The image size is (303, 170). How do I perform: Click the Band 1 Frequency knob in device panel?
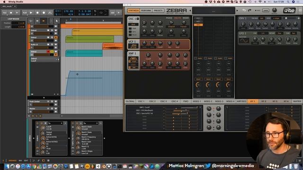[78, 138]
